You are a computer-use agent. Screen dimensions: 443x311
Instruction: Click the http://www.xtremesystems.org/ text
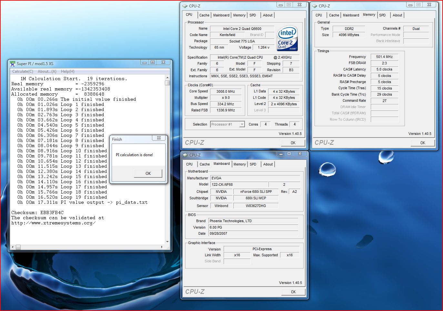[53, 223]
